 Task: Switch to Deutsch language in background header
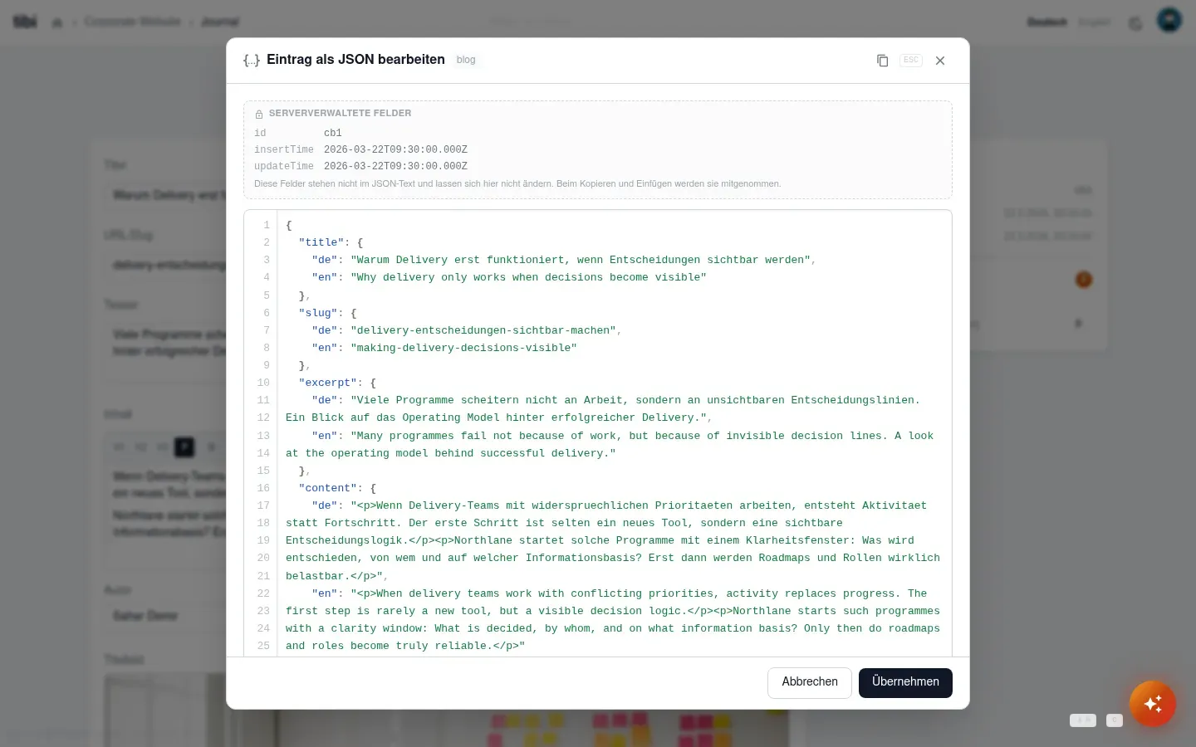[x=1047, y=22]
